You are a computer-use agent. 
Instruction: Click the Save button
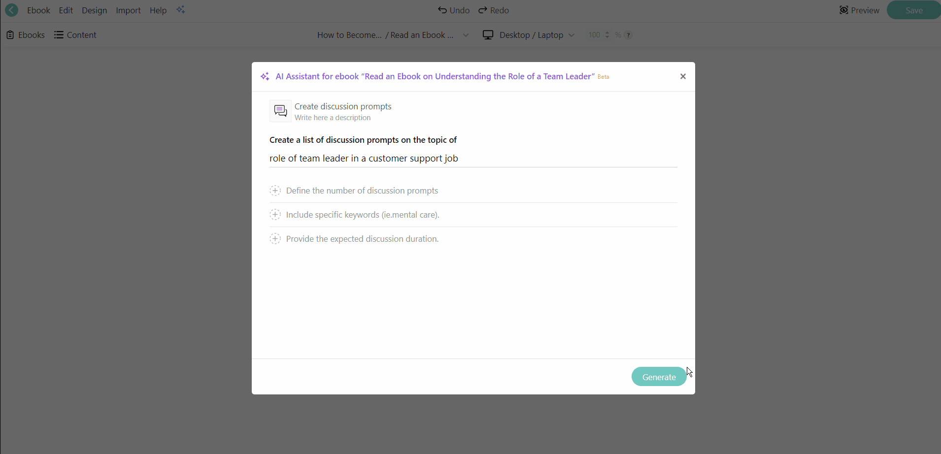tap(914, 10)
